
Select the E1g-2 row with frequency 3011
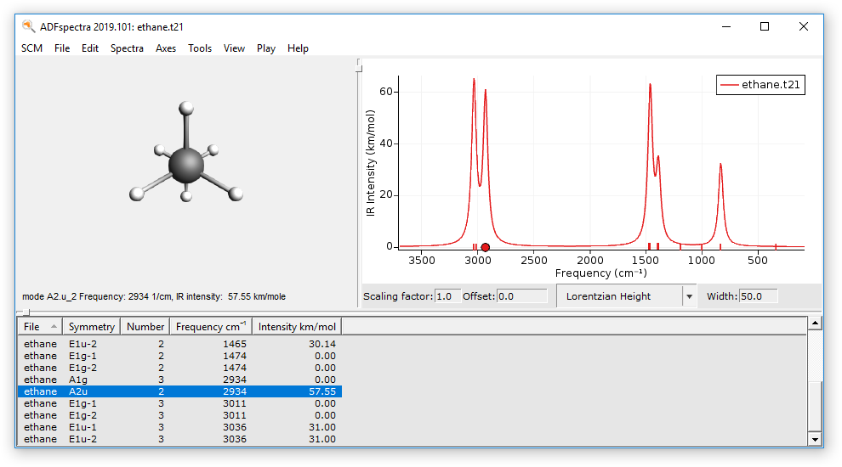pyautogui.click(x=180, y=415)
